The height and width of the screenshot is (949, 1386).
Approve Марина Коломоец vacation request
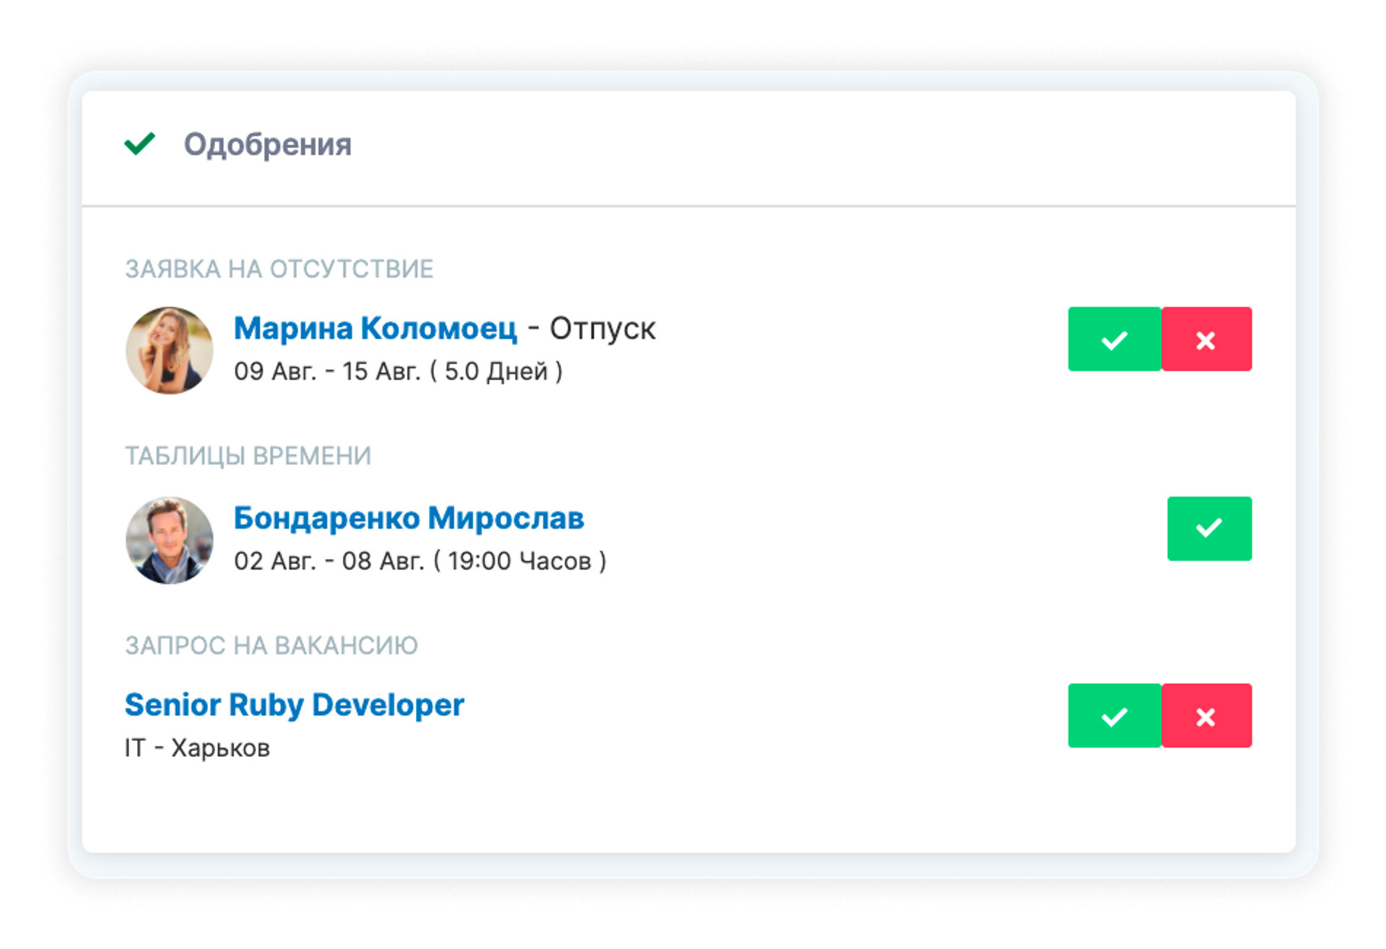click(x=1115, y=339)
